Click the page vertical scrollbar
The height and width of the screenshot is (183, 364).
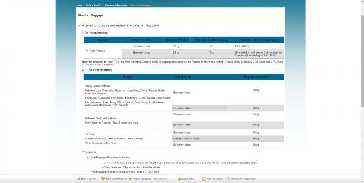[362, 91]
